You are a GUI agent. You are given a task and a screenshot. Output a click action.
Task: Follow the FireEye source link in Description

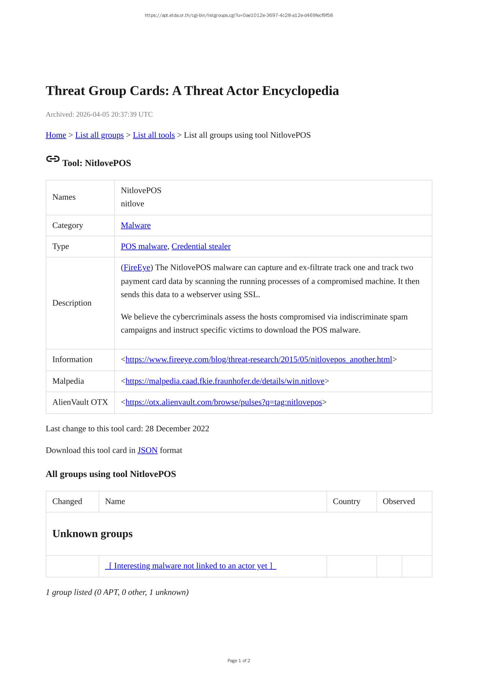click(x=137, y=268)
